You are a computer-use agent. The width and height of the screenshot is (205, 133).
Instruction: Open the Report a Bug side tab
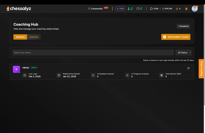click(x=201, y=69)
